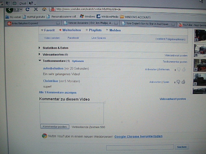Click Textkommentar posten link
The height and width of the screenshot is (154, 206).
click(x=175, y=62)
